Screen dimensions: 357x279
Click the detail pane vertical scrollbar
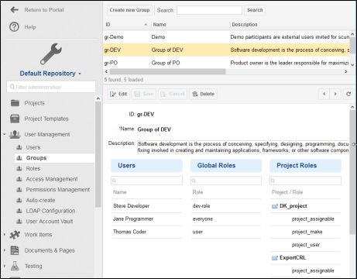pyautogui.click(x=352, y=172)
